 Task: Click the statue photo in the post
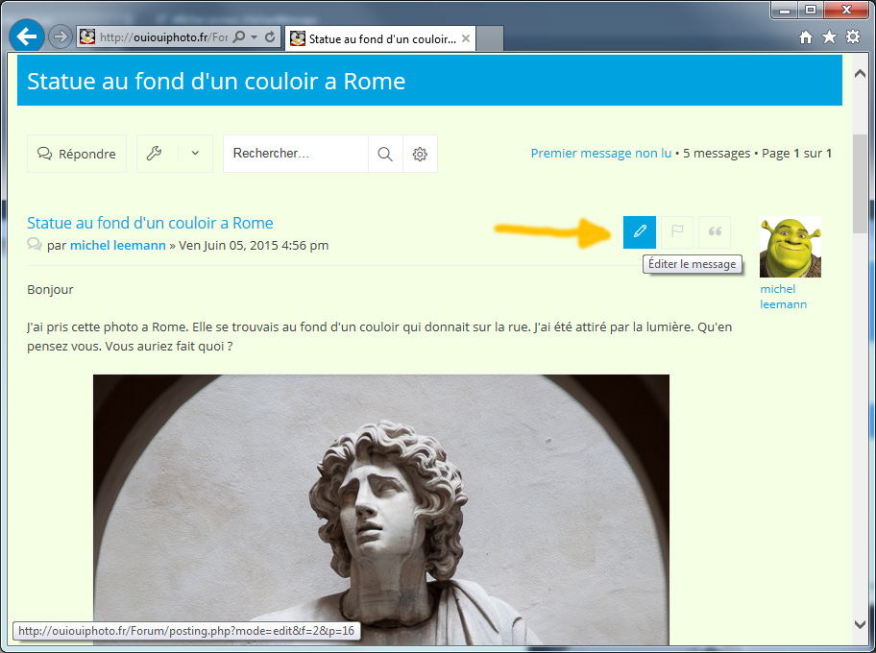click(381, 510)
